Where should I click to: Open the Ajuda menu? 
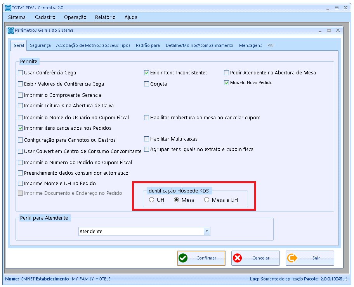[131, 17]
